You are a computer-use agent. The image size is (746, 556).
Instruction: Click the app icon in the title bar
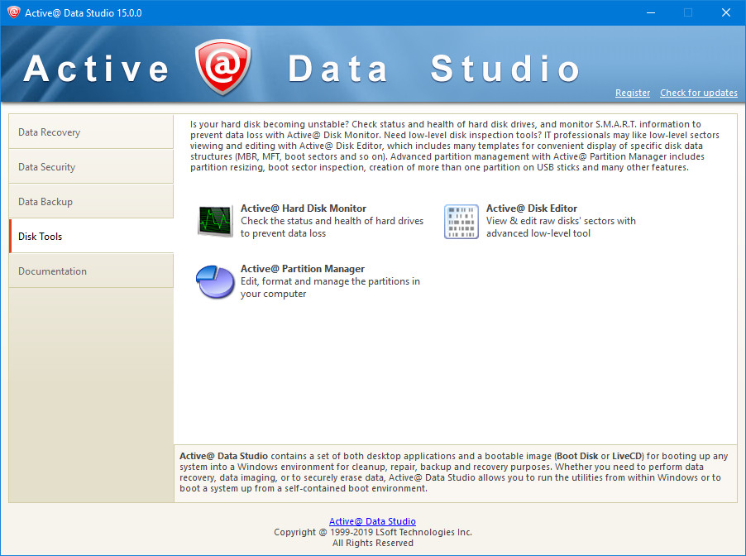pyautogui.click(x=13, y=12)
